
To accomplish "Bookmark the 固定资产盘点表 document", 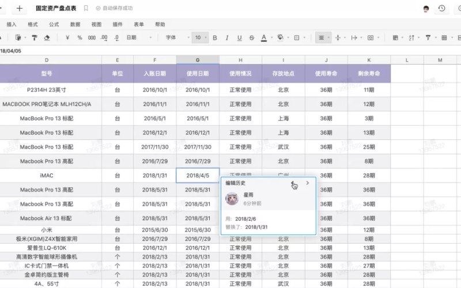I will 86,8.
